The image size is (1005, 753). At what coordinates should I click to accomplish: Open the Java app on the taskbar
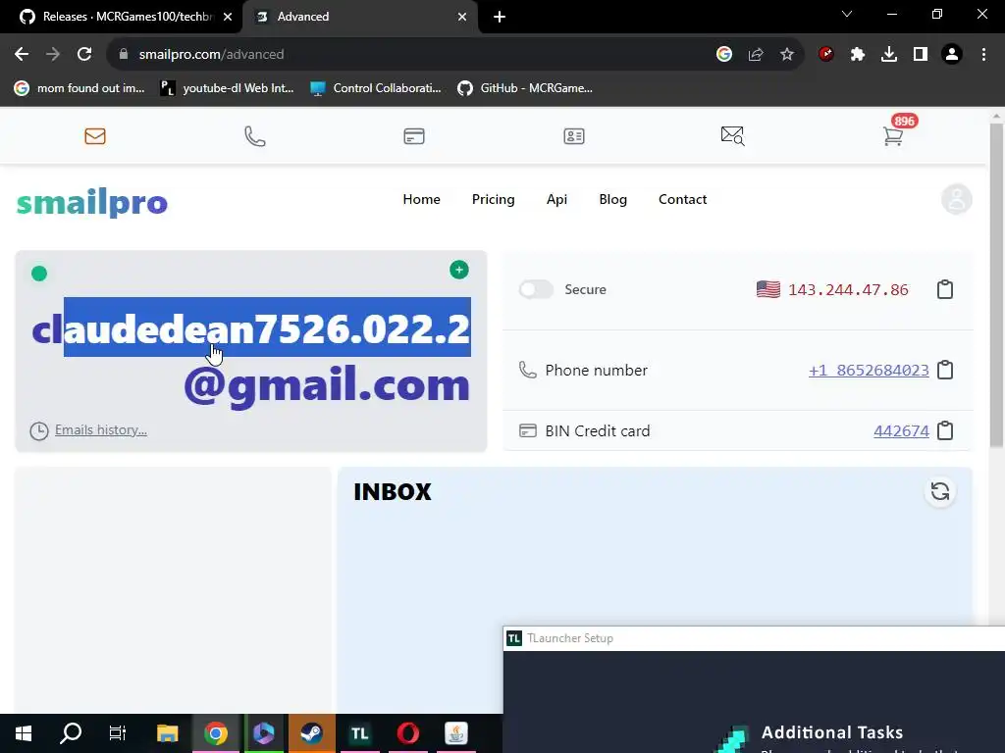455,733
